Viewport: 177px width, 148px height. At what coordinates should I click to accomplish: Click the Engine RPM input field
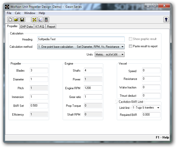pyautogui.click(x=93, y=88)
